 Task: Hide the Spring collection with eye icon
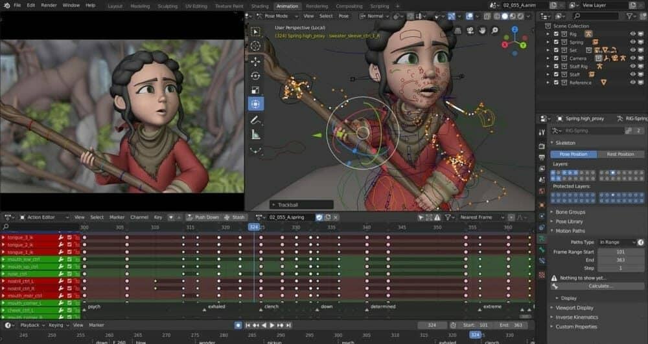tap(632, 42)
